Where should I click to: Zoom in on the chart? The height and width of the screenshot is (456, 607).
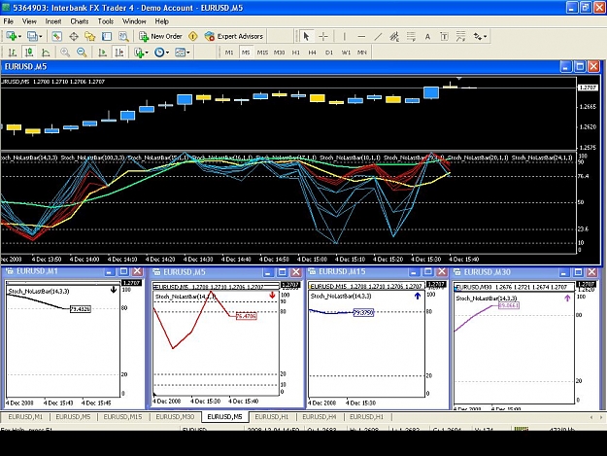coord(65,52)
